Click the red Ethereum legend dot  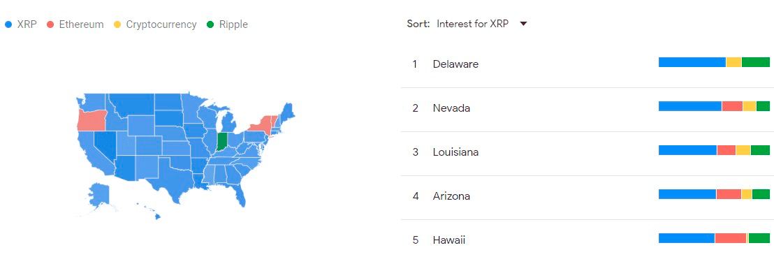point(50,24)
